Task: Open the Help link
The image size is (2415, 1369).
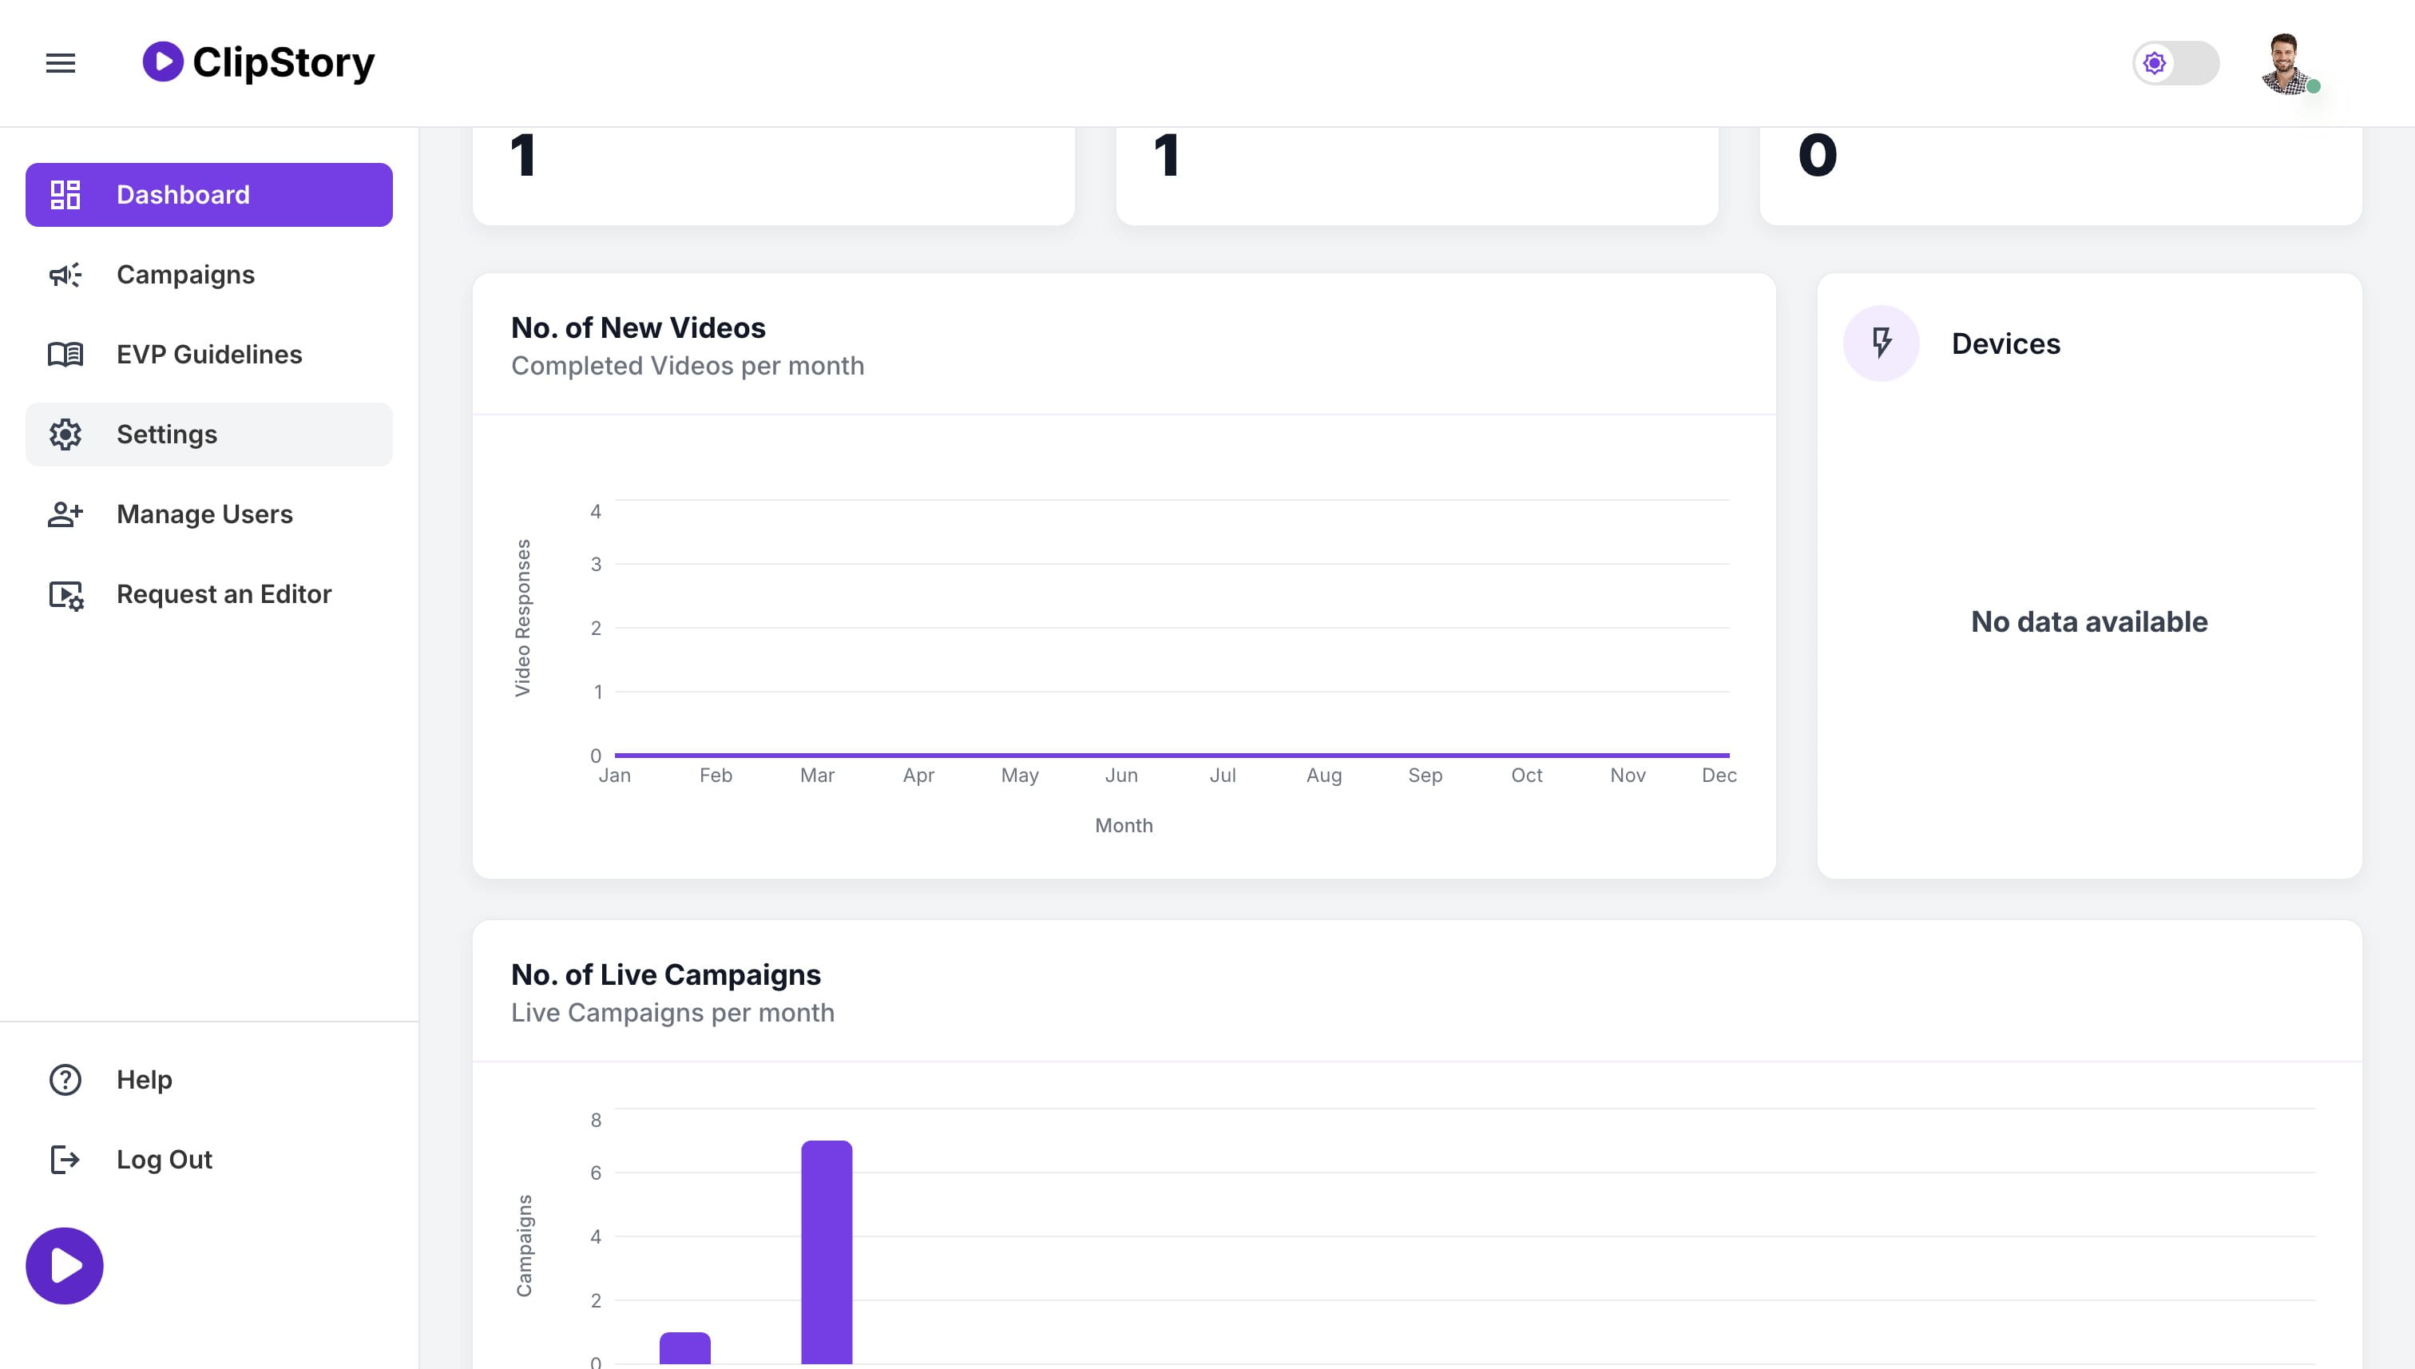Action: point(144,1079)
